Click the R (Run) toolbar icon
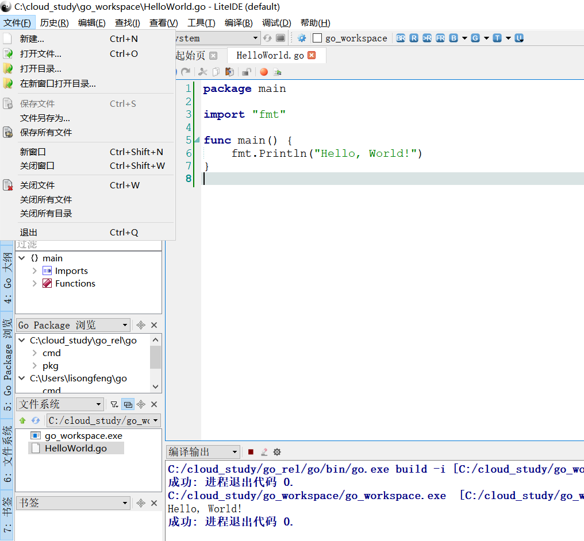Image resolution: width=584 pixels, height=541 pixels. [x=414, y=38]
